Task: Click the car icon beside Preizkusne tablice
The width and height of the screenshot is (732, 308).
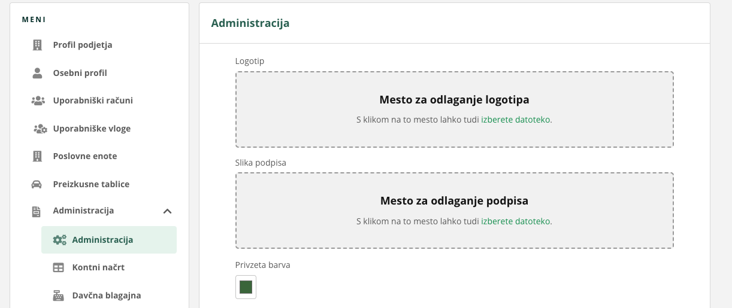Action: pos(37,184)
